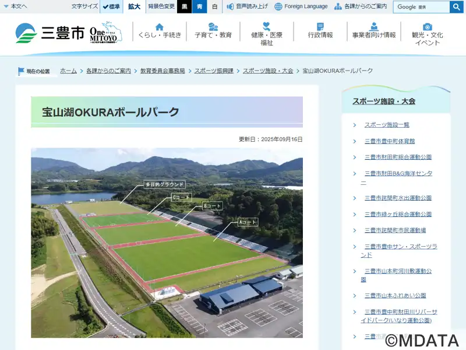Switch background color to blue
The width and height of the screenshot is (466, 350).
(x=199, y=6)
